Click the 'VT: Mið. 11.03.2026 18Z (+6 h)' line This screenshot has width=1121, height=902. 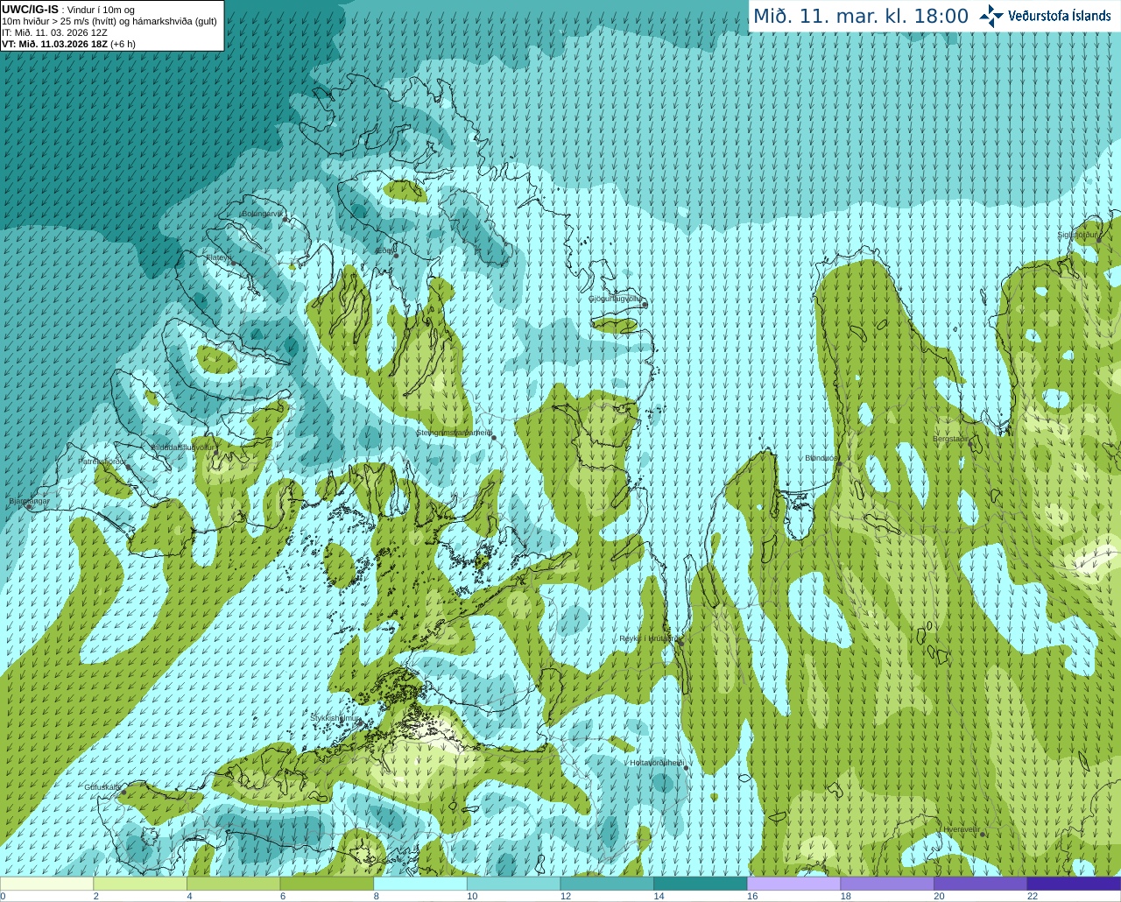[x=68, y=44]
